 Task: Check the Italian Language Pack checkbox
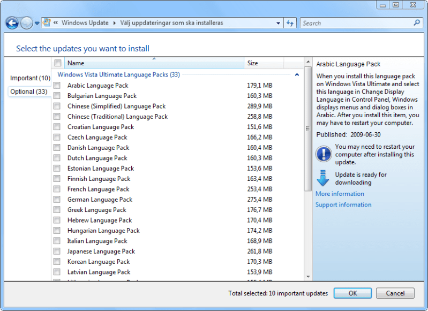click(57, 241)
